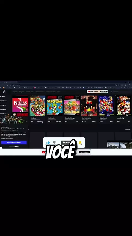Open the League Bowling cover art
Image resolution: width=132 pixels, height=236 pixels.
[123, 106]
